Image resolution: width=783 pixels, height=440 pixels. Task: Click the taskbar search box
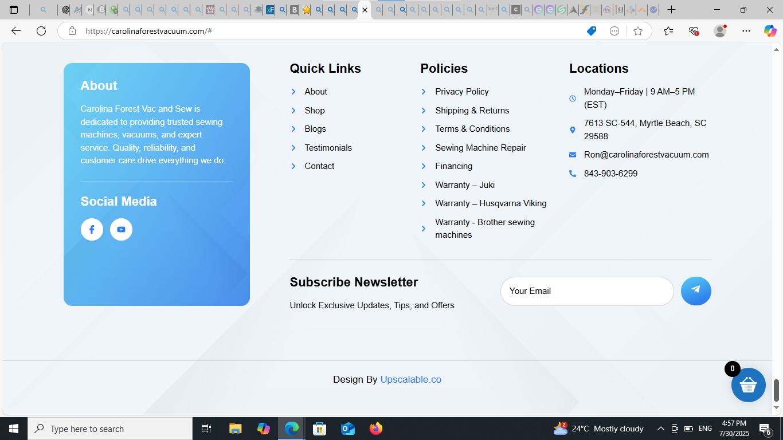coord(110,429)
